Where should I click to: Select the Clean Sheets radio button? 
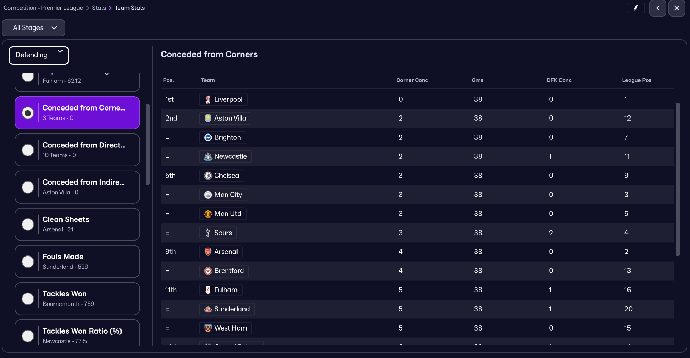point(28,225)
